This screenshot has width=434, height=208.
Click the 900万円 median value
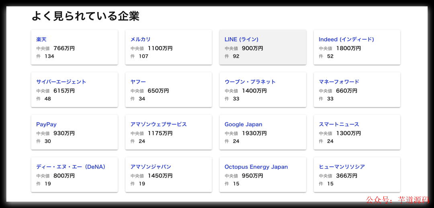tap(252, 48)
